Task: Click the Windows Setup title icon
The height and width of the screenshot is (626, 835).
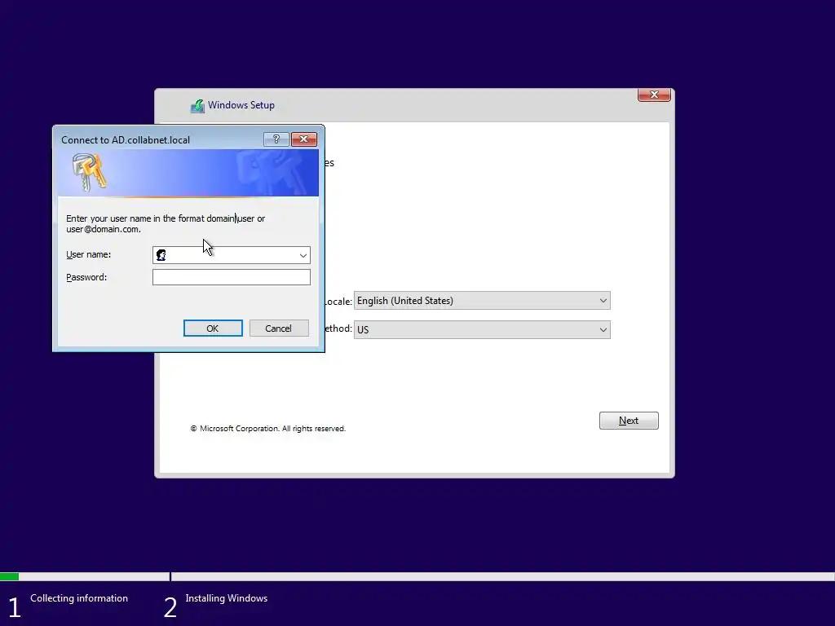Action: click(x=197, y=106)
